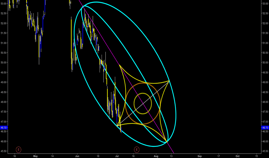
Task: Click the earnings E marker near July 16
Action: coord(137,150)
